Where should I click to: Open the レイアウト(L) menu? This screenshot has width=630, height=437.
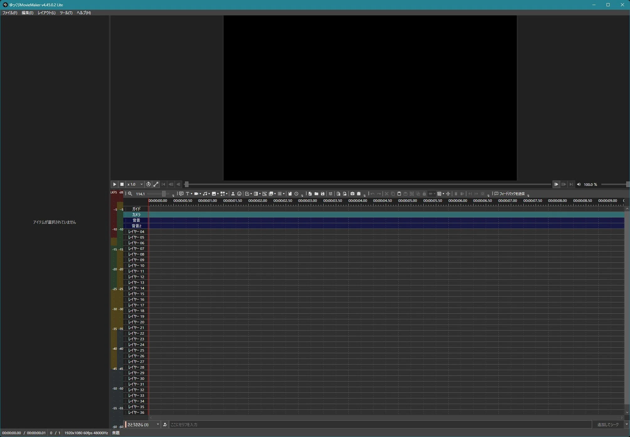coord(46,13)
